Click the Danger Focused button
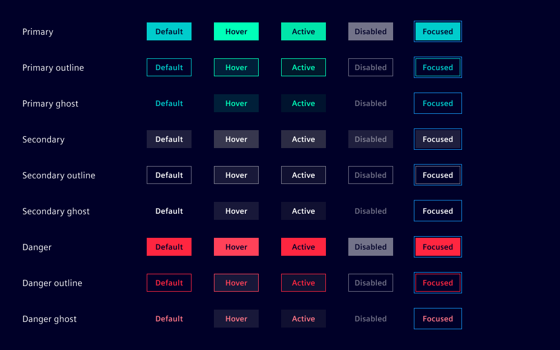The height and width of the screenshot is (350, 560). [438, 247]
